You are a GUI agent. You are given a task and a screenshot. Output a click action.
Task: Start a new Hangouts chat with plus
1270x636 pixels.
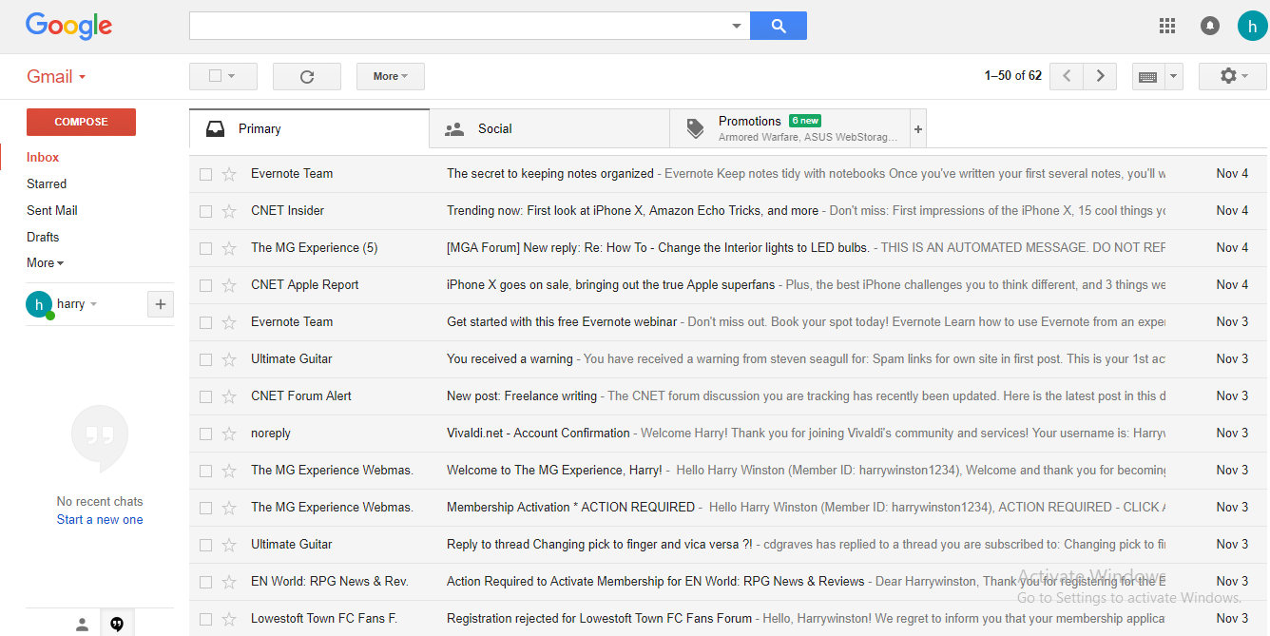pos(161,304)
